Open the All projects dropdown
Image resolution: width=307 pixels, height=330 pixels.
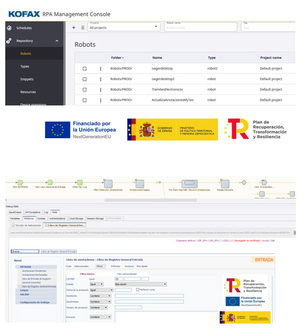[x=124, y=27]
